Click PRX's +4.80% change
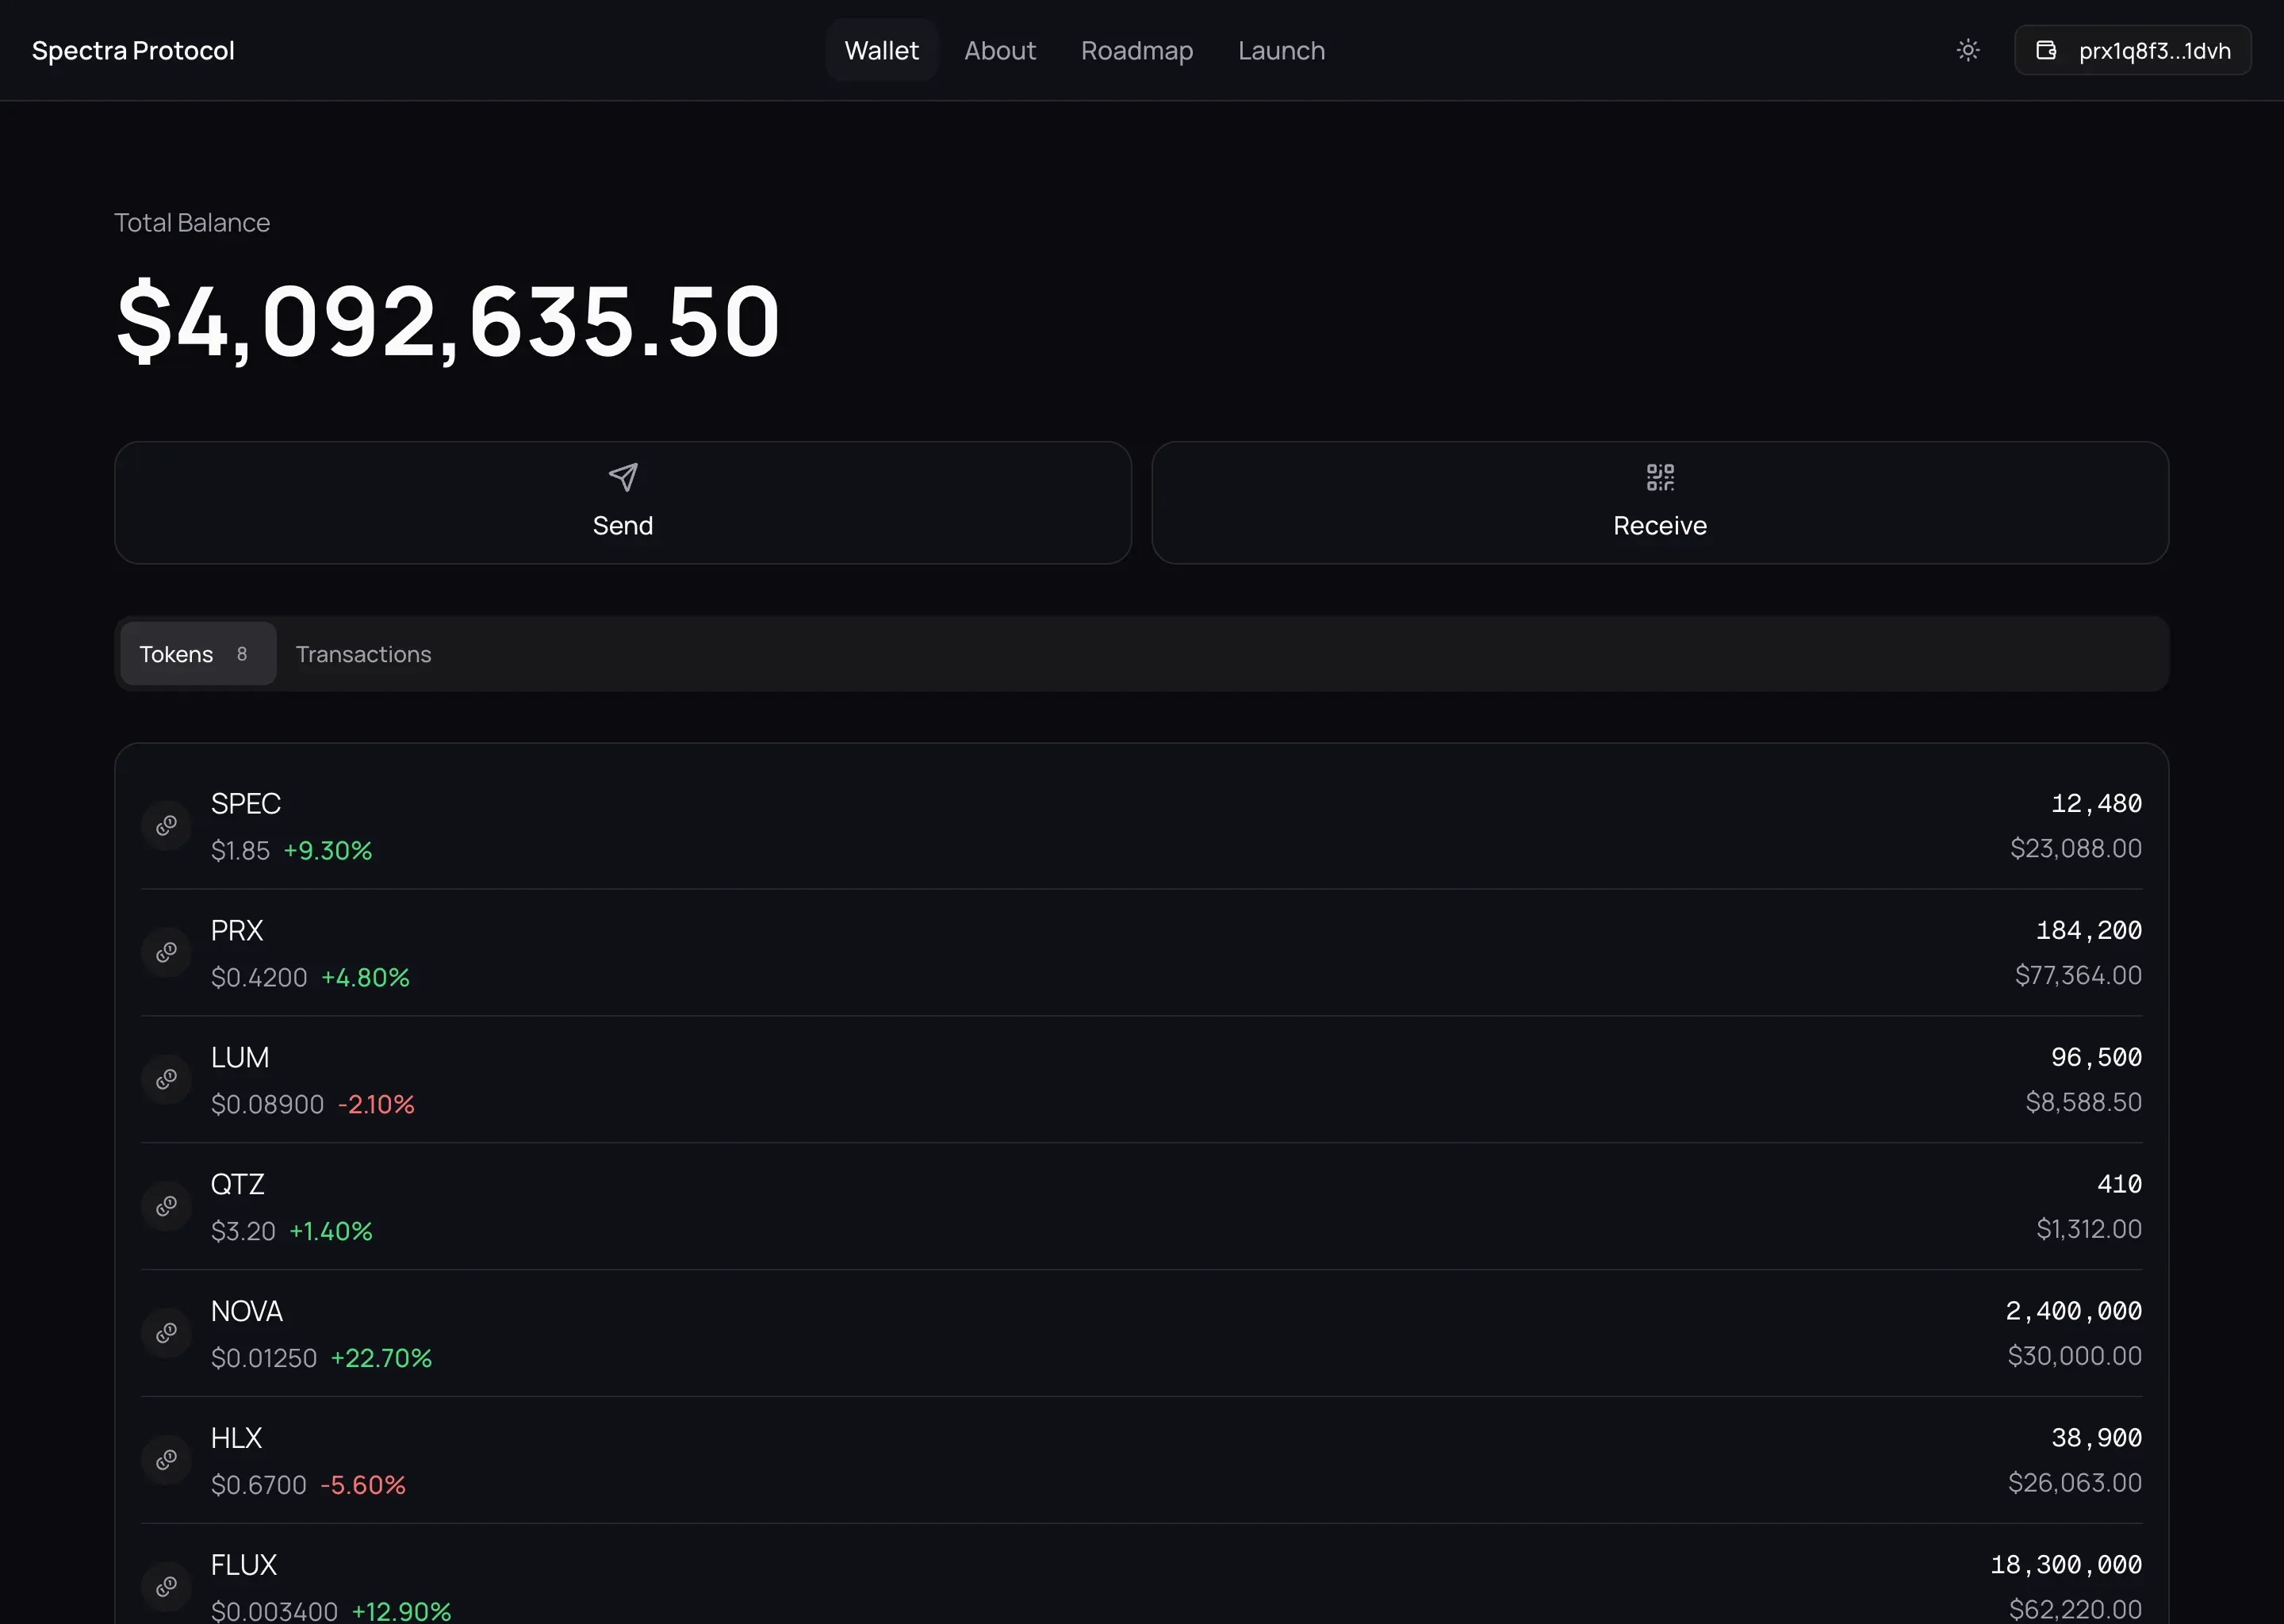 click(365, 977)
